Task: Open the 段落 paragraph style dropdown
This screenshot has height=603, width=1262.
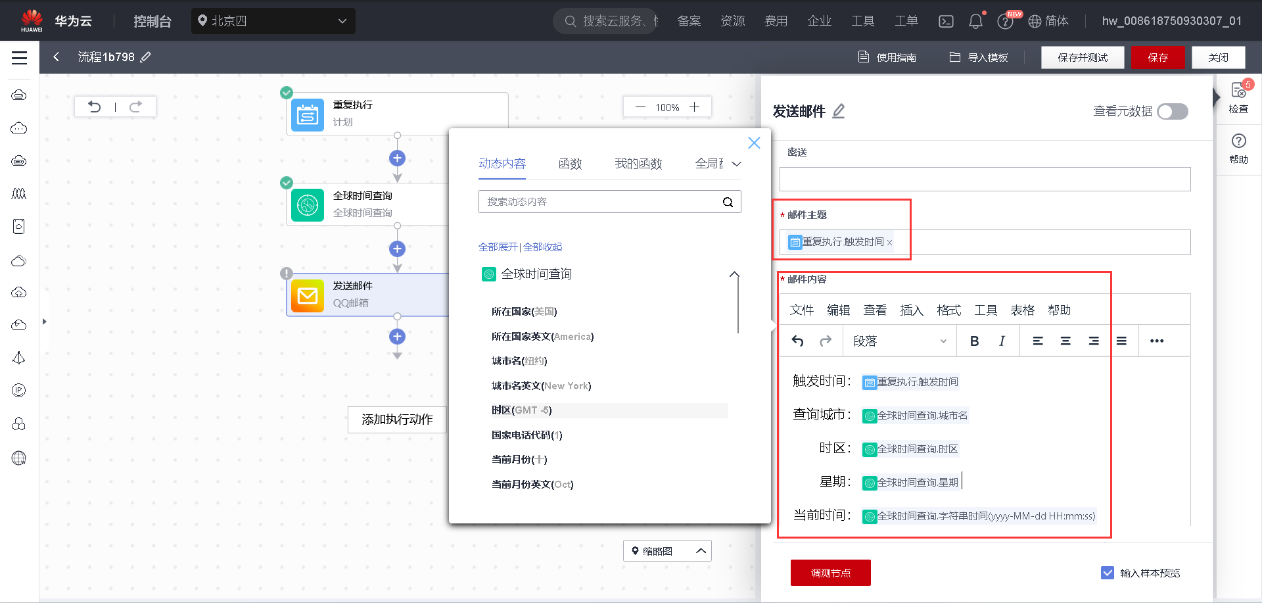Action: pyautogui.click(x=899, y=341)
